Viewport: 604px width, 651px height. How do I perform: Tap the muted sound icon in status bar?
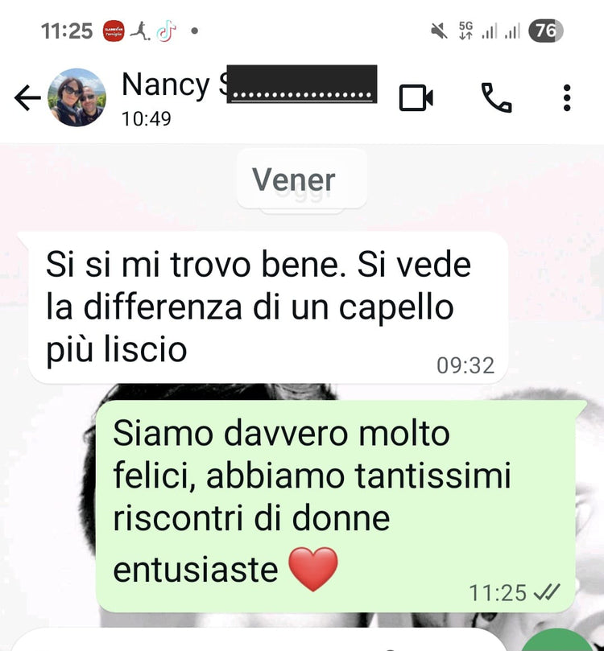439,31
